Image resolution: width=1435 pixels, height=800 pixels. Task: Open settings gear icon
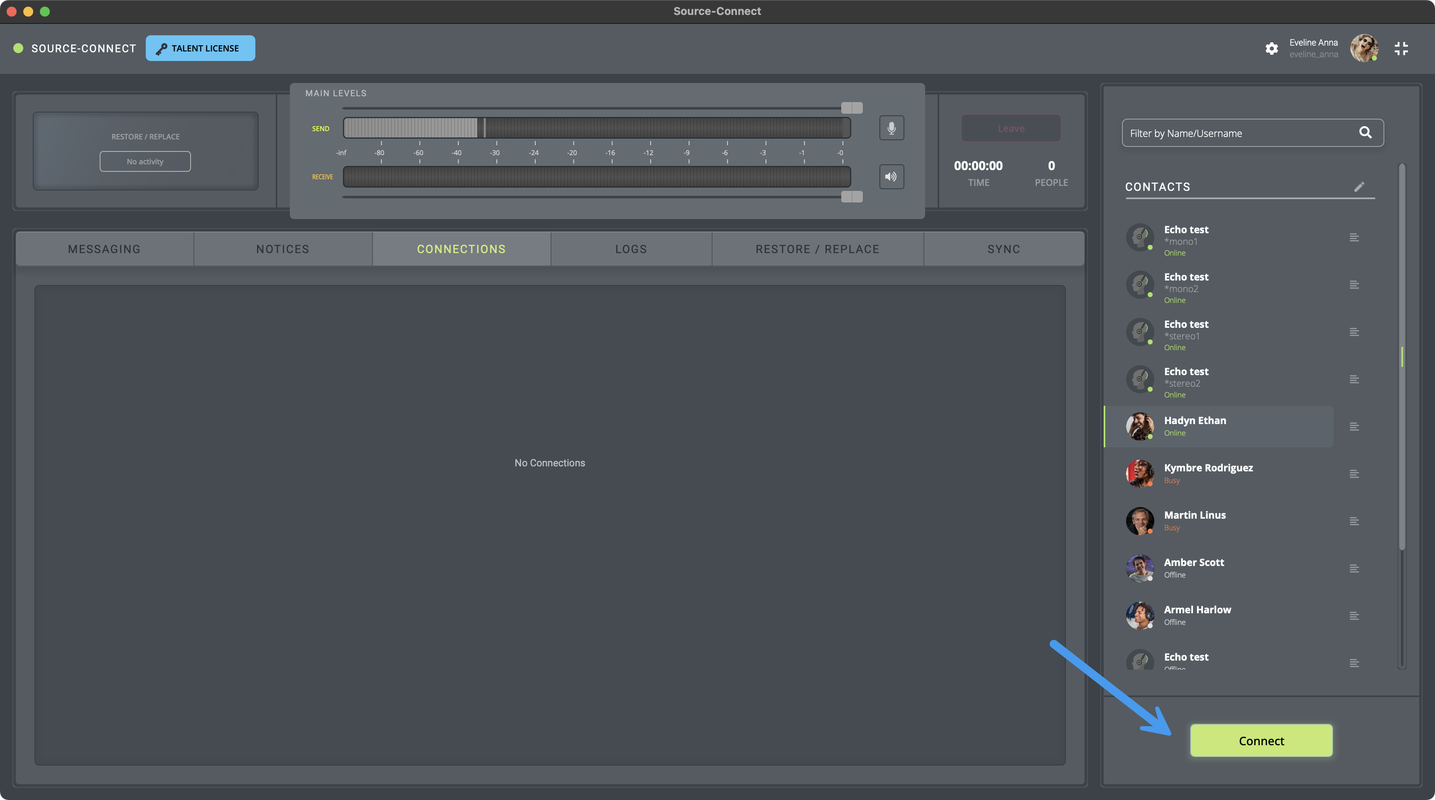1271,49
